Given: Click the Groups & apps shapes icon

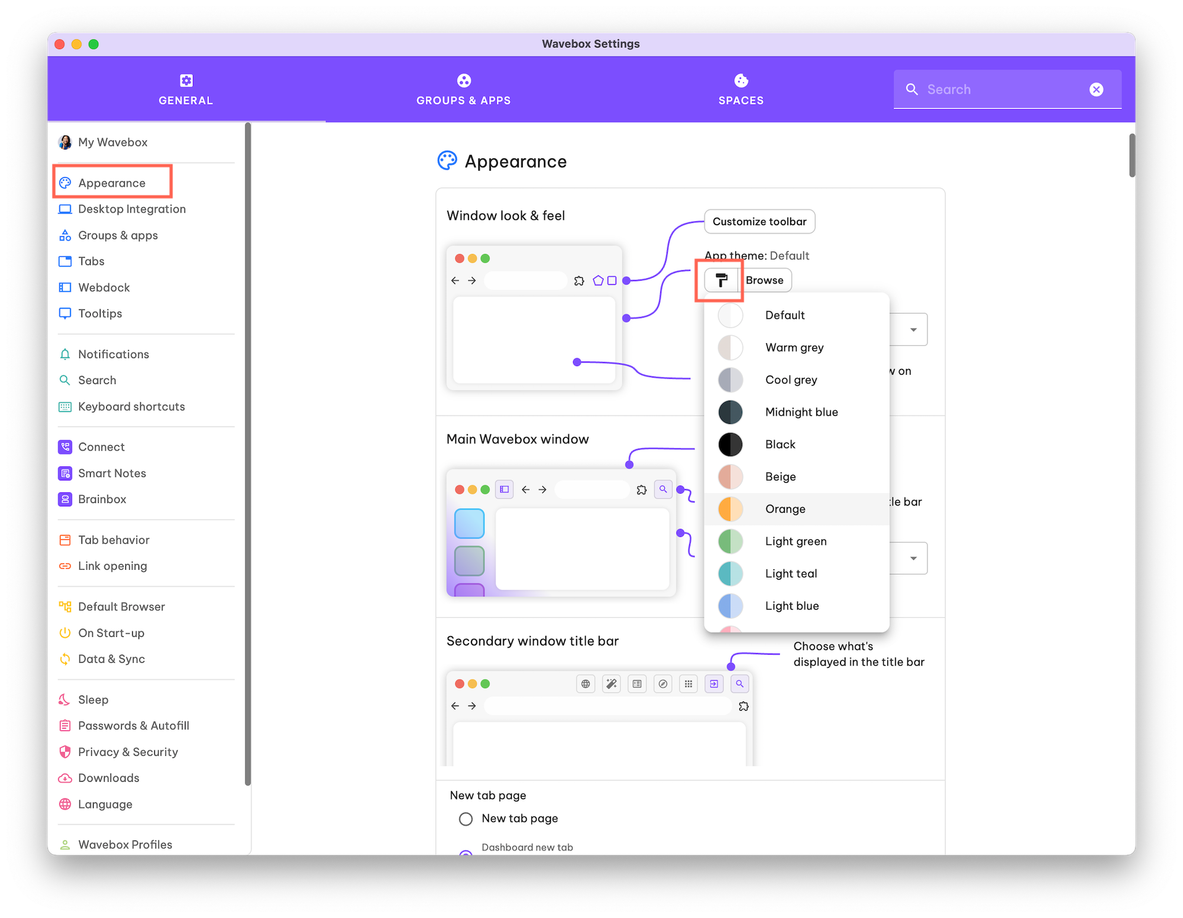Looking at the screenshot, I should click(x=65, y=235).
